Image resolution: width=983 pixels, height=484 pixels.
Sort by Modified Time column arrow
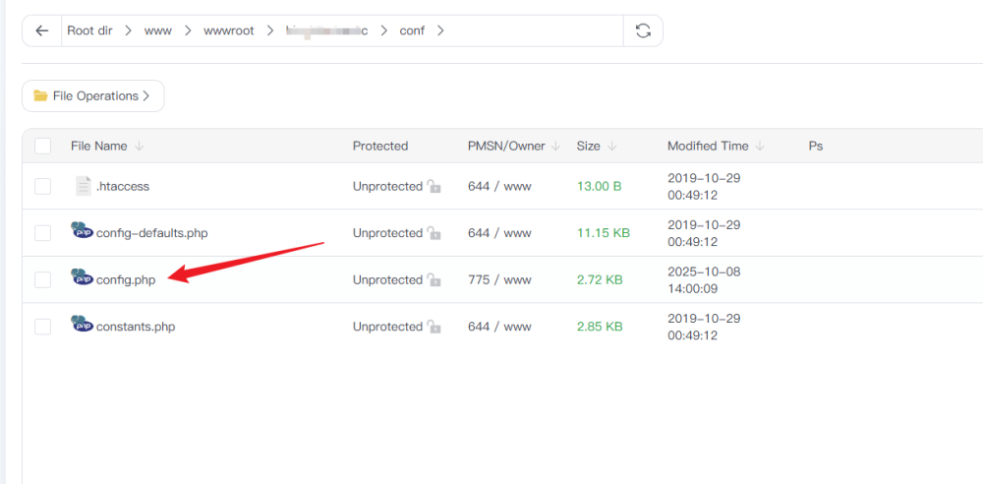click(761, 146)
